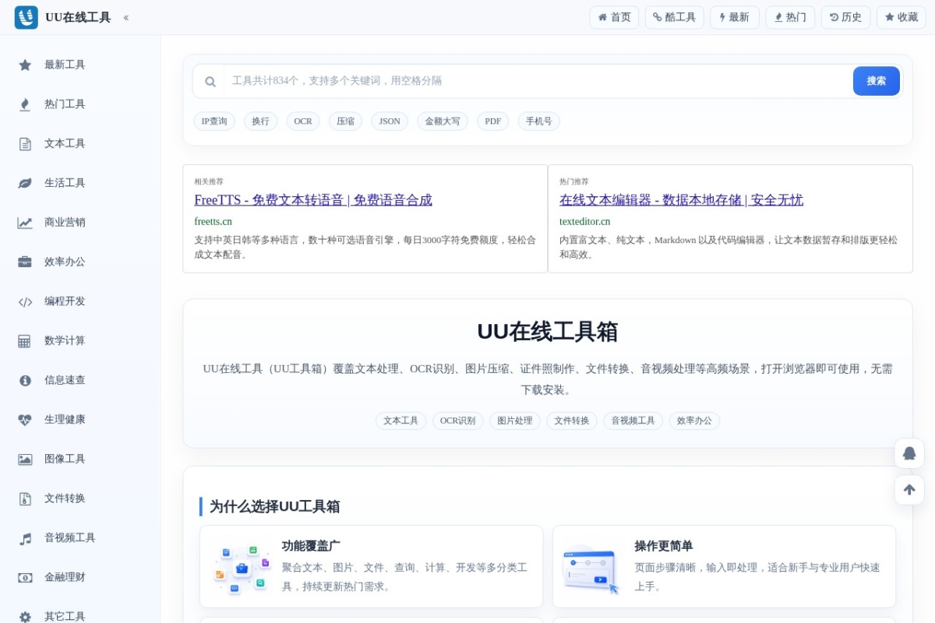Click the magnifier icon in search box
The image size is (935, 623).
[x=210, y=81]
